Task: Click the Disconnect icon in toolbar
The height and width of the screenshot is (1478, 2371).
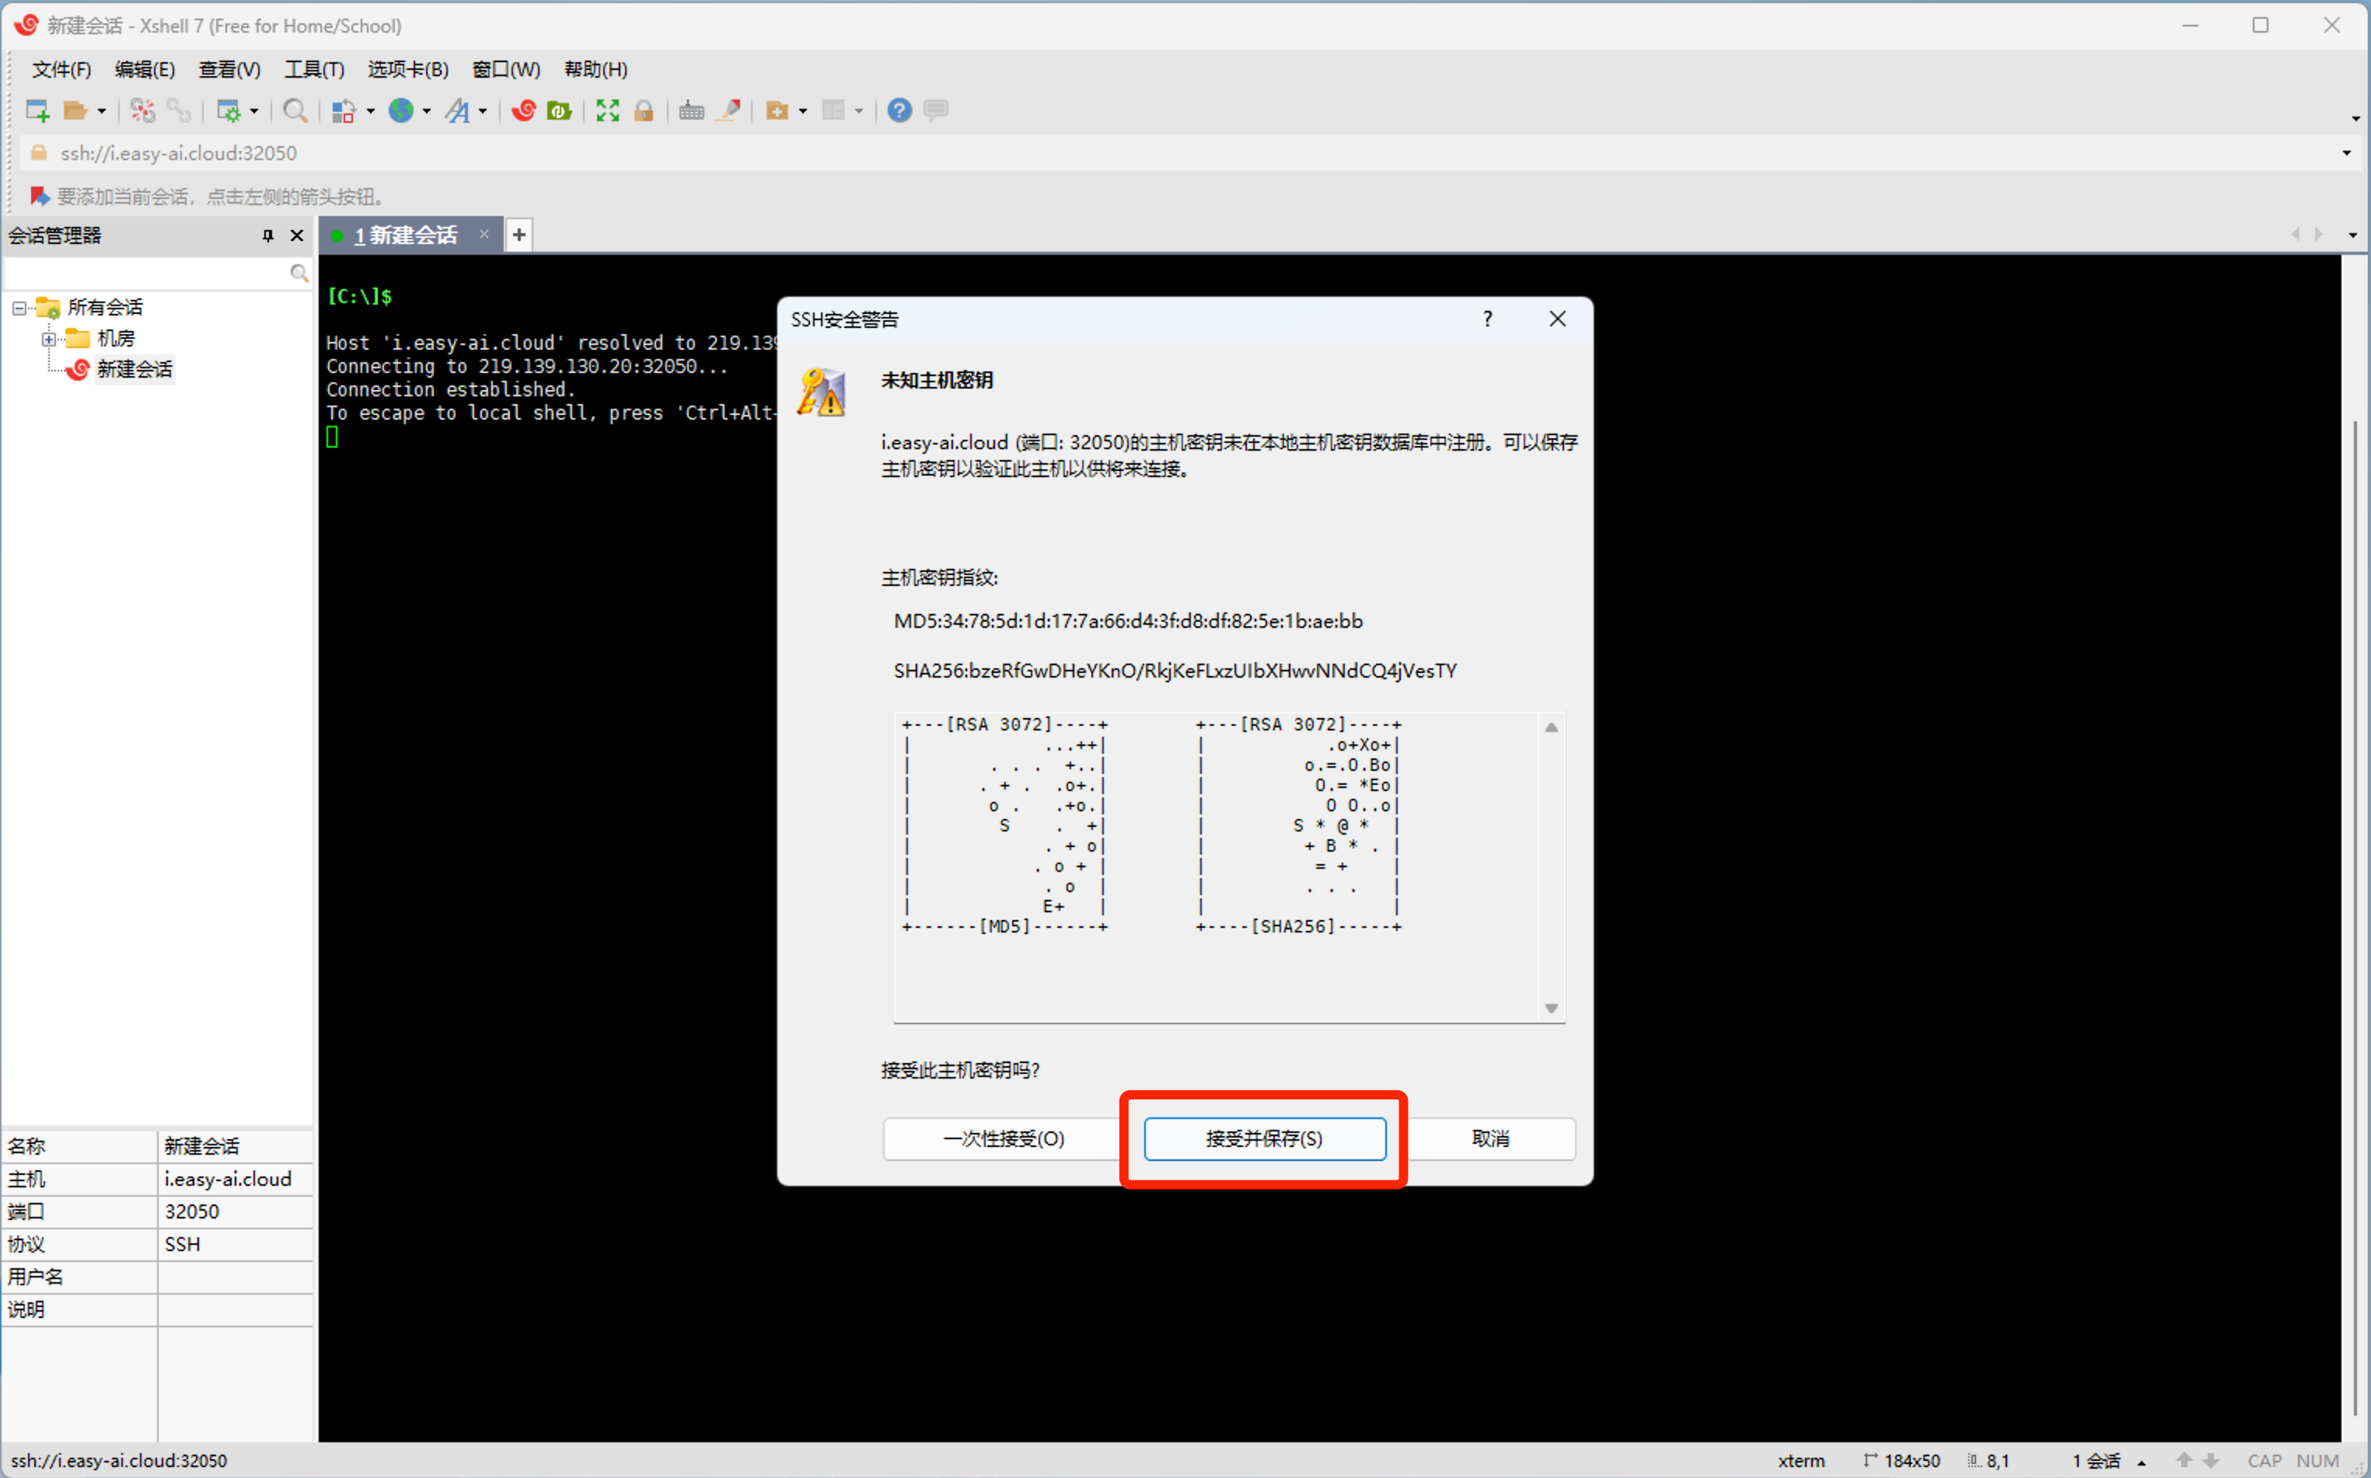Action: 143,110
